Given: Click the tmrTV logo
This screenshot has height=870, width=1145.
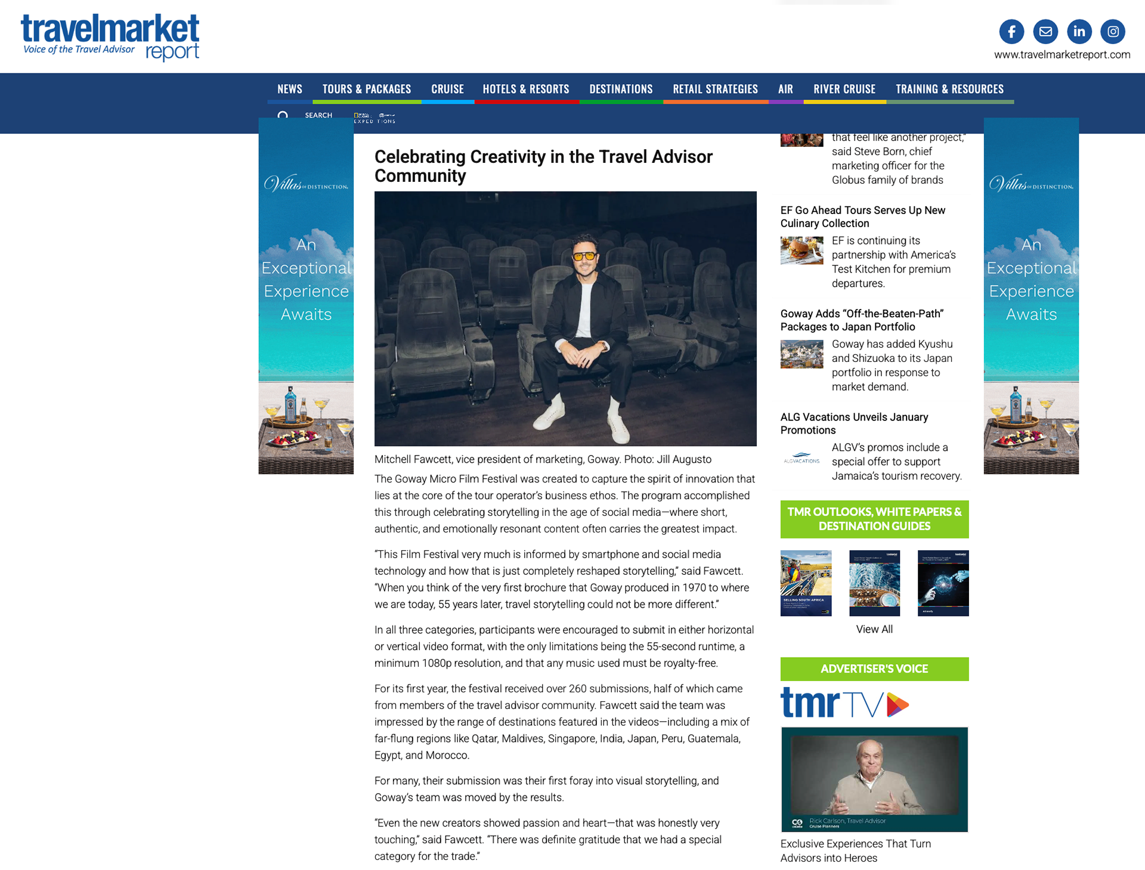Looking at the screenshot, I should click(844, 702).
